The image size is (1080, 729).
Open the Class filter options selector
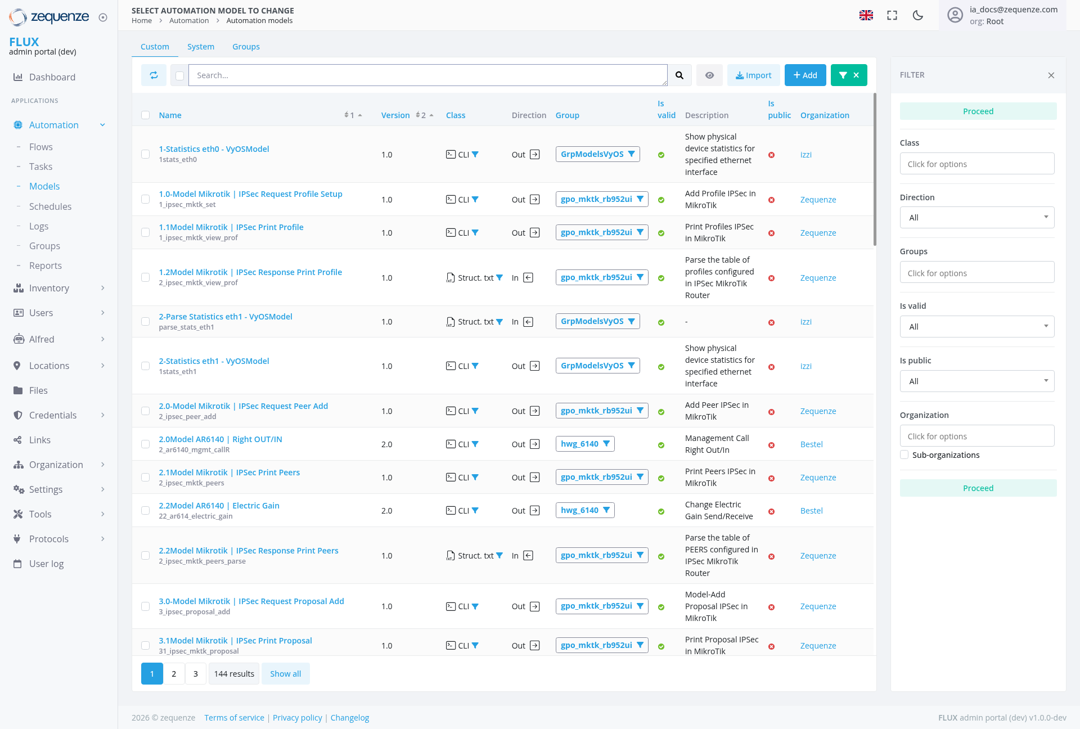(x=977, y=164)
